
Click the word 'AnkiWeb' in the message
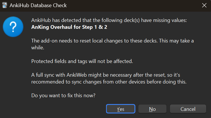tap(76, 75)
